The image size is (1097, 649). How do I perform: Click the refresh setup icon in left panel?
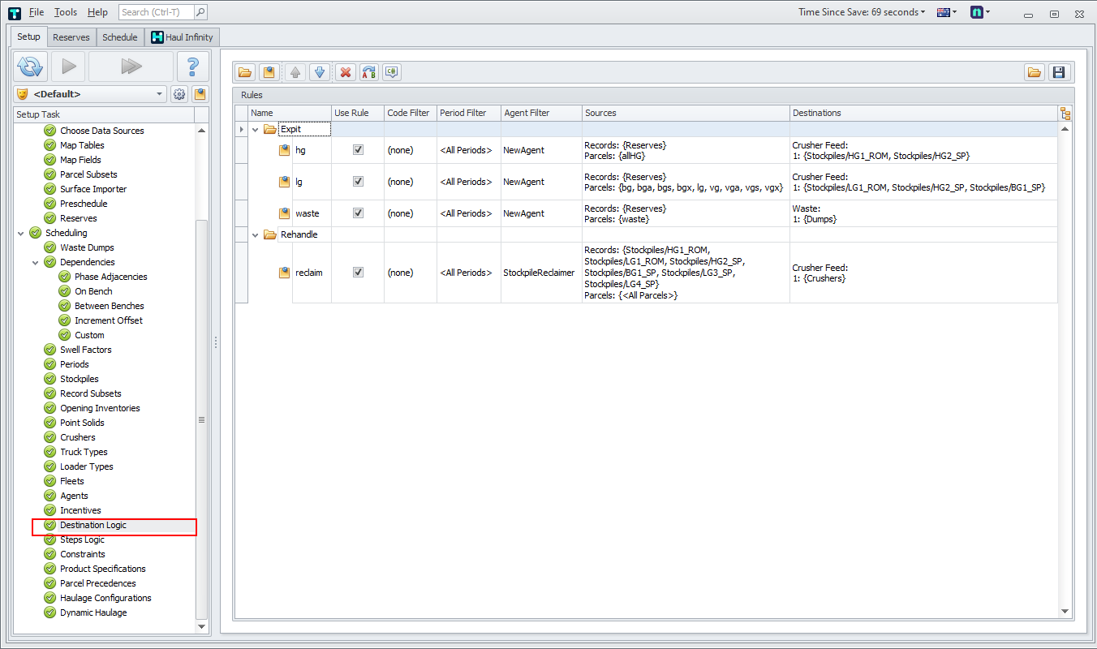(x=31, y=67)
